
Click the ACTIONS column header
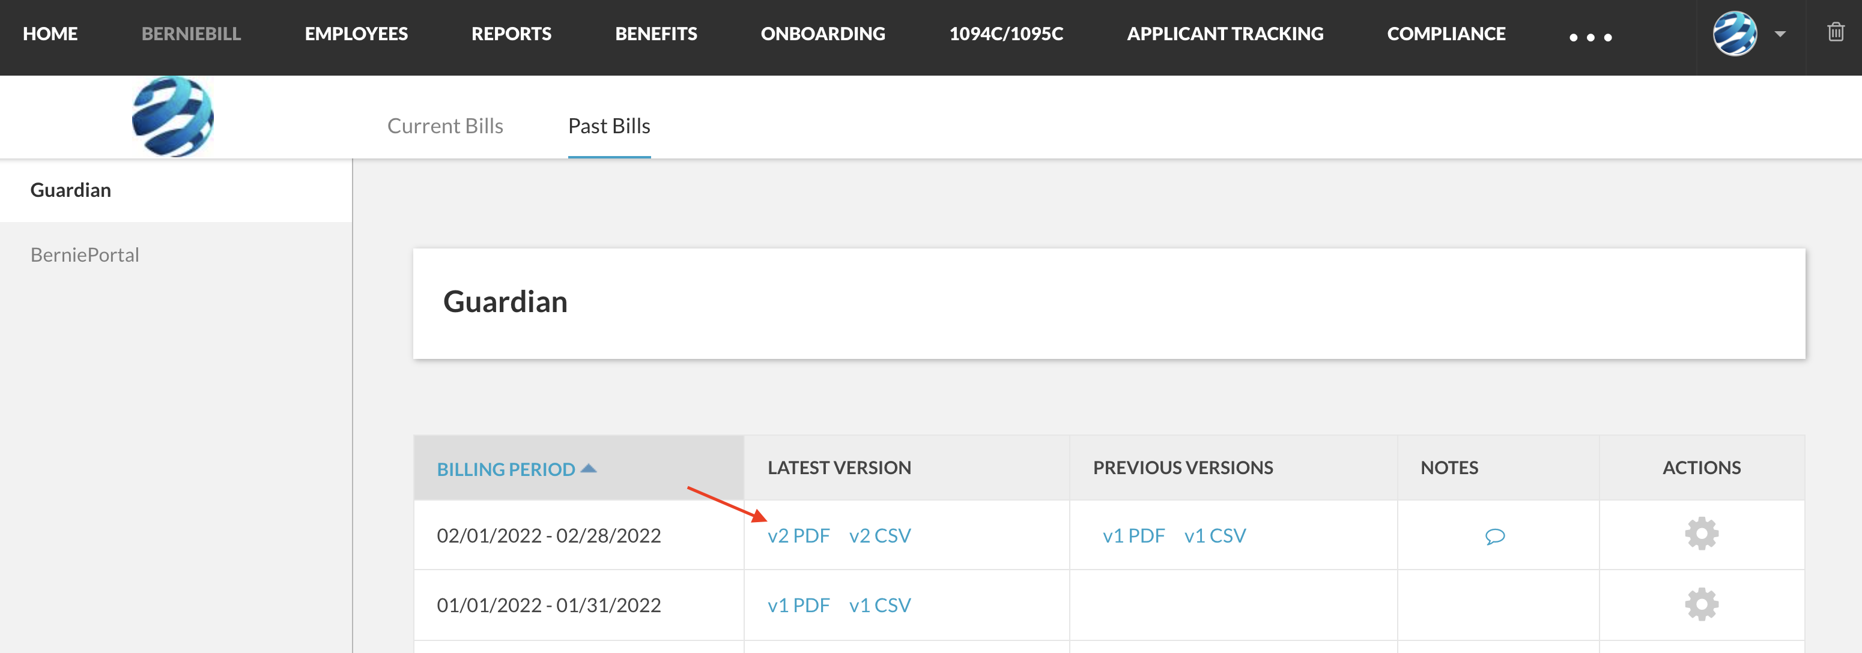(x=1702, y=468)
